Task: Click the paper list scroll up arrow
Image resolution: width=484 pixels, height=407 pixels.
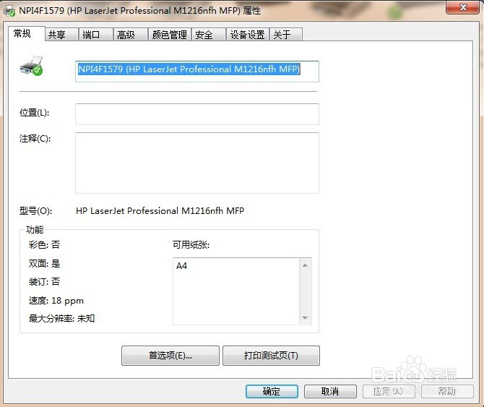Action: point(305,265)
